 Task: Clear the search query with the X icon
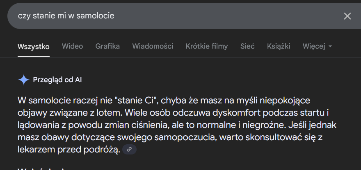(x=347, y=16)
